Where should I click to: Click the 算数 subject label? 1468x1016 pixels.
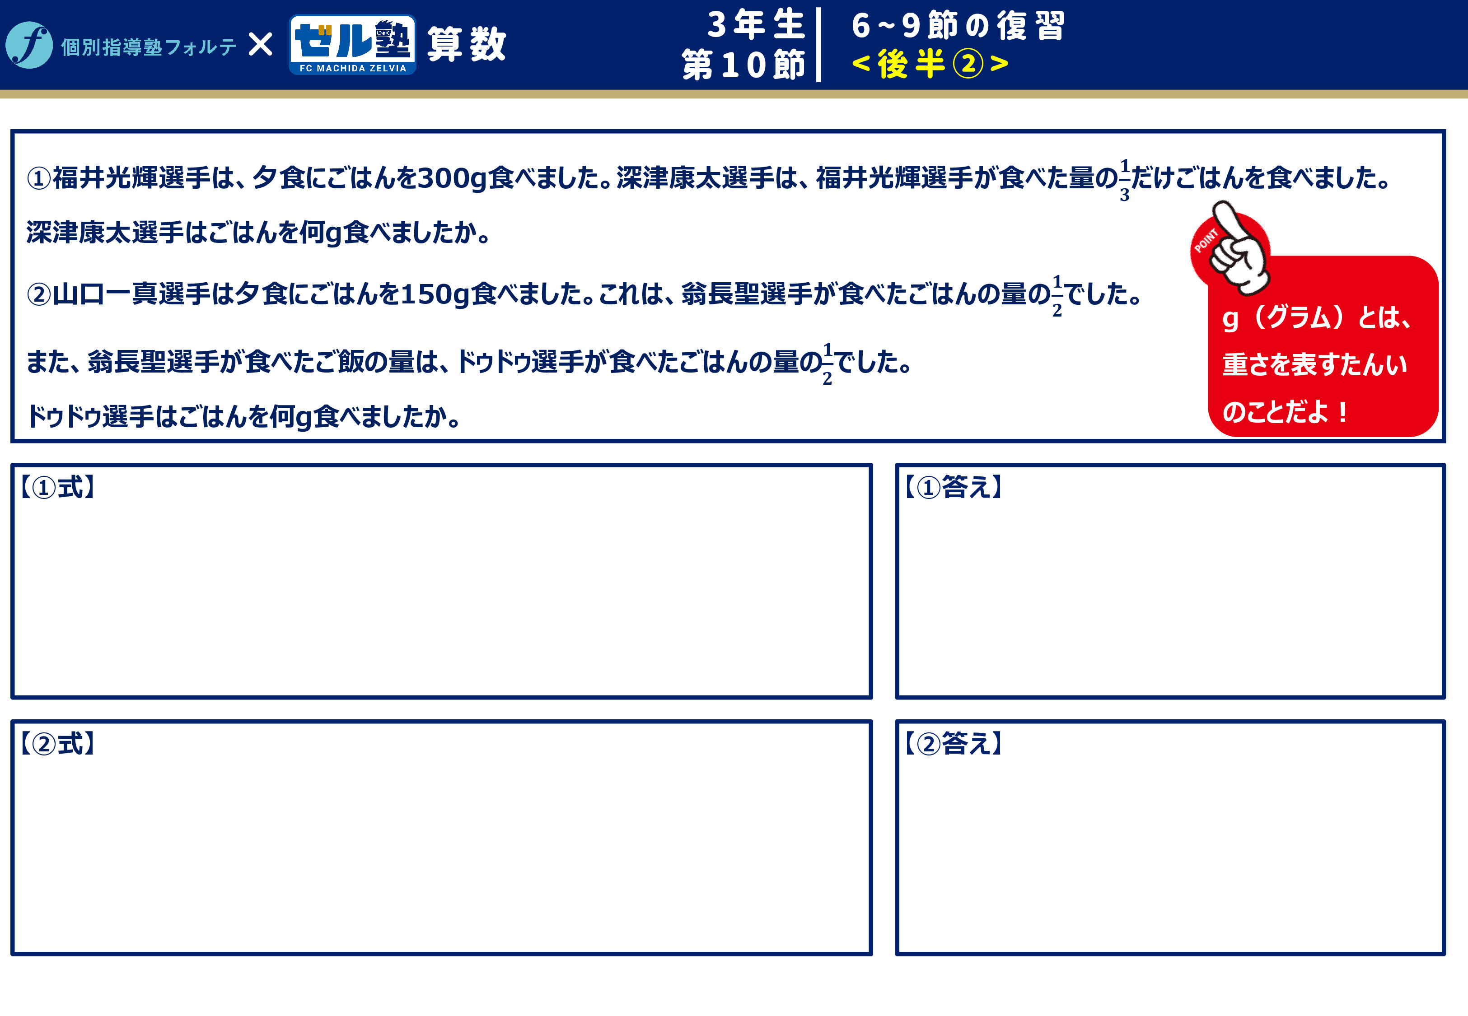tap(466, 45)
